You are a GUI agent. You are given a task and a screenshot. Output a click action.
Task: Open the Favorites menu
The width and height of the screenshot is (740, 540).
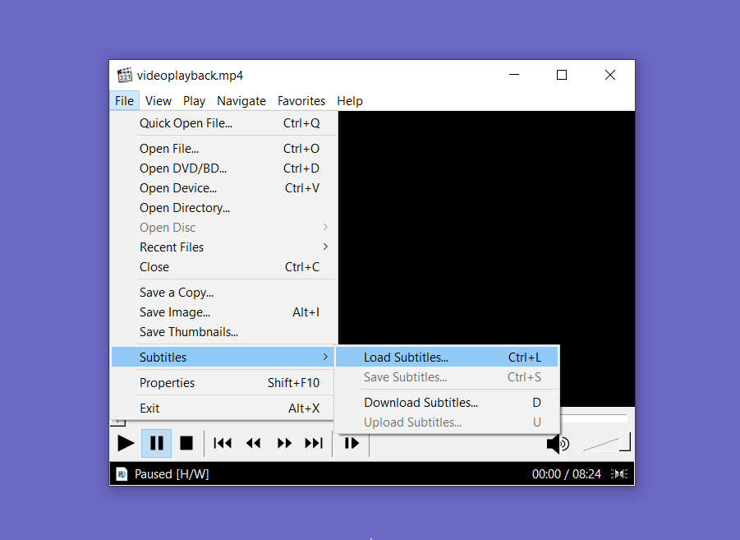[x=301, y=100]
